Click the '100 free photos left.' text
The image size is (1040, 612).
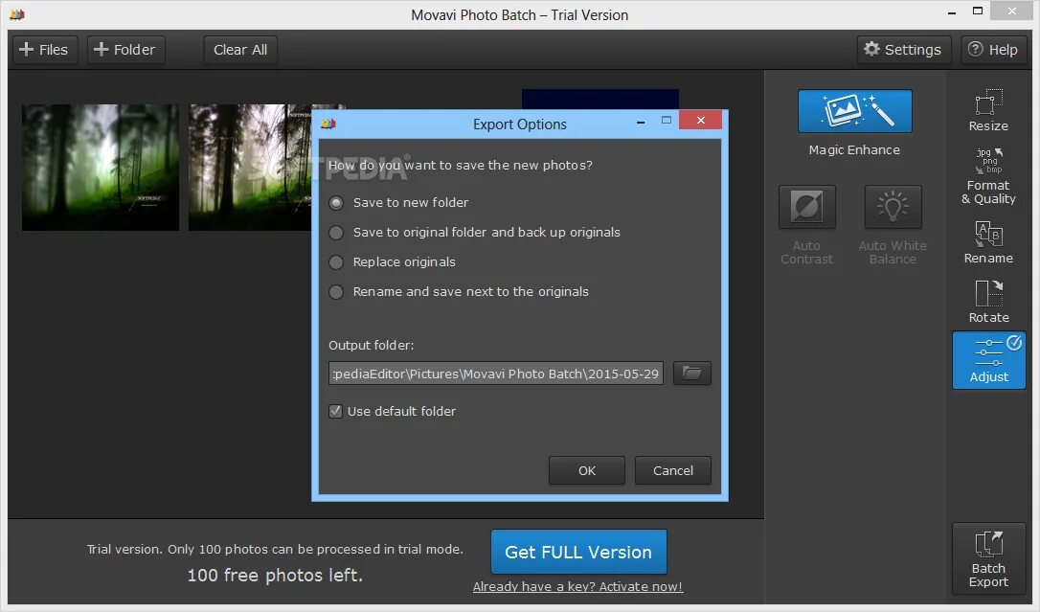pos(275,575)
